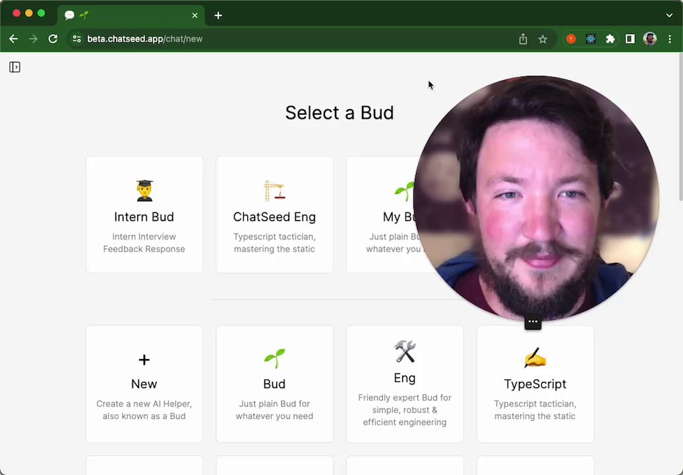
Task: Click the webcam video bubble
Action: point(536,199)
